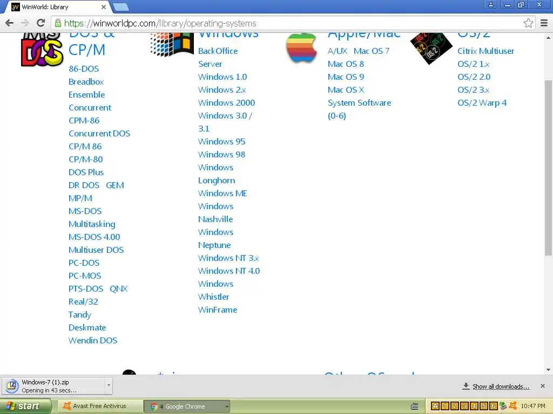Viewport: 553px width, 414px height.
Task: Close the WinWorld: Library tab
Action: (103, 6)
